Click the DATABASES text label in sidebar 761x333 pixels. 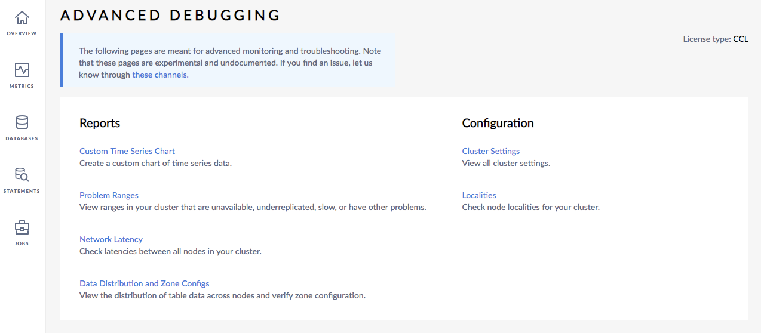(x=22, y=138)
